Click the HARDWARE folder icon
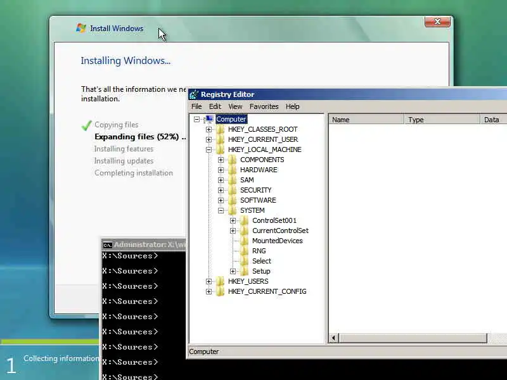Image resolution: width=507 pixels, height=380 pixels. click(232, 170)
